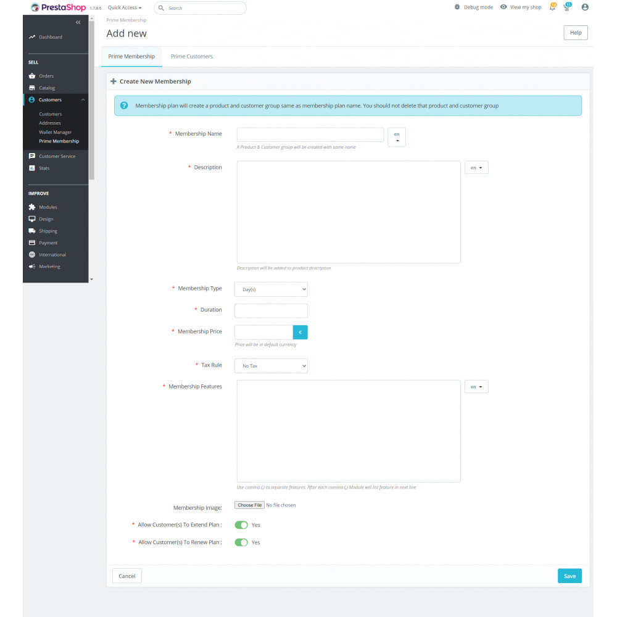Click View my shop link text
This screenshot has height=617, width=617.
pos(526,7)
